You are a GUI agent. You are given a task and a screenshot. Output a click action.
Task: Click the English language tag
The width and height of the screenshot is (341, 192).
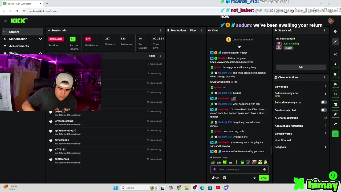[288, 48]
